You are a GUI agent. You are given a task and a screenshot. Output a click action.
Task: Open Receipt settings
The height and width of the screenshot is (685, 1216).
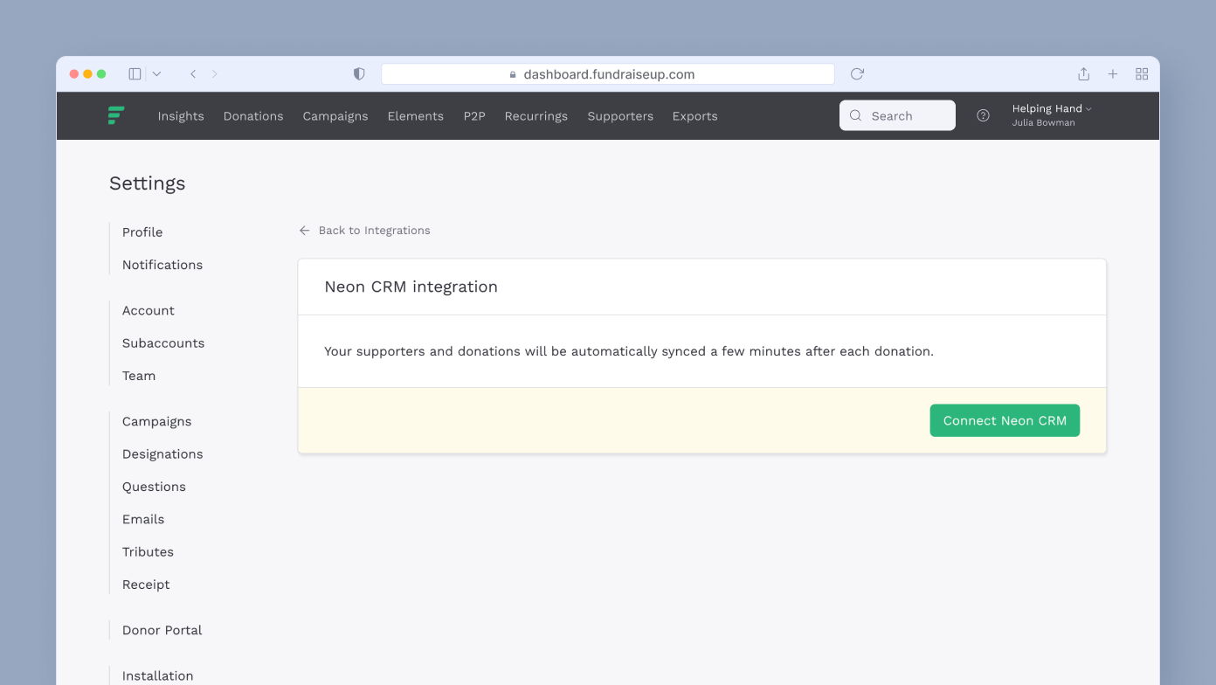tap(146, 585)
